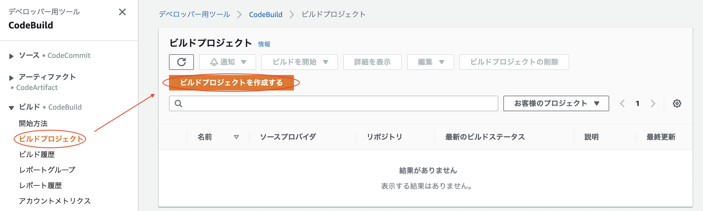
Task: Expand the ソース CodeCommit sidebar section
Action: (11, 56)
